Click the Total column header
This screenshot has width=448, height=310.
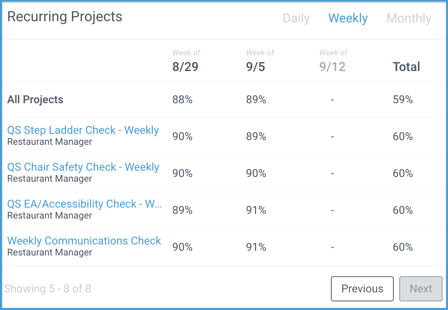pyautogui.click(x=406, y=67)
